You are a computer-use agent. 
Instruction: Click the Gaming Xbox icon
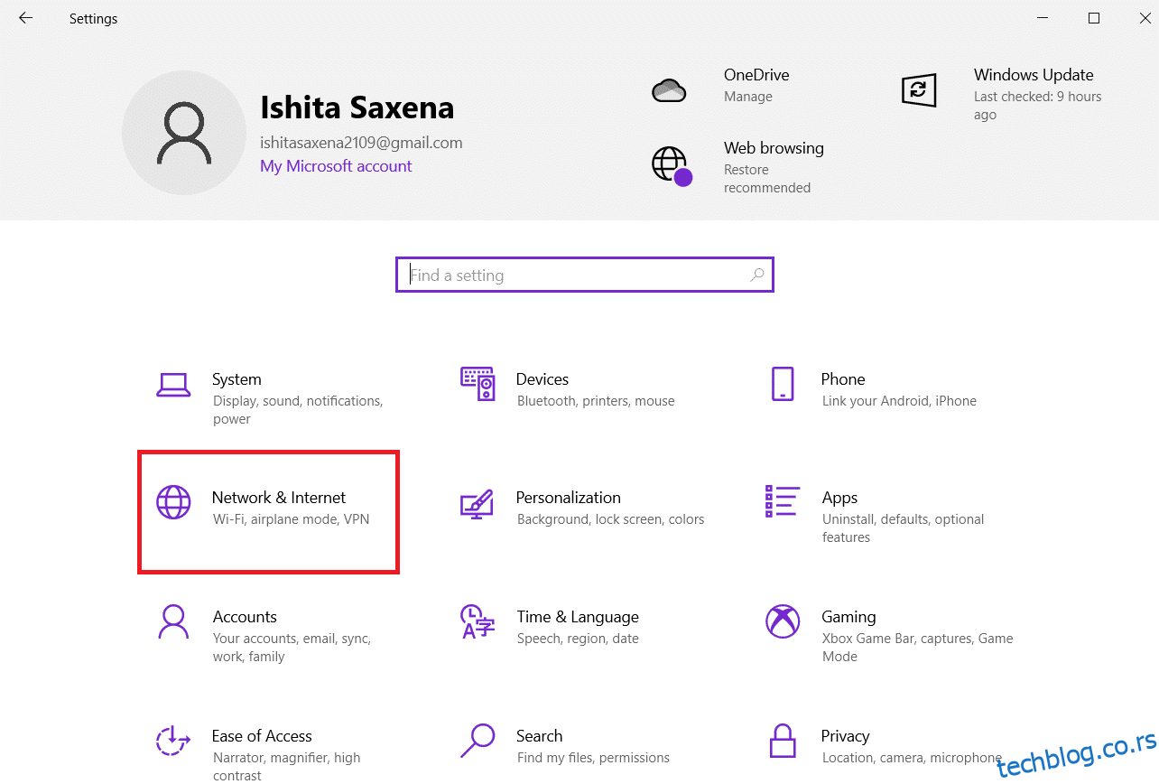click(783, 621)
